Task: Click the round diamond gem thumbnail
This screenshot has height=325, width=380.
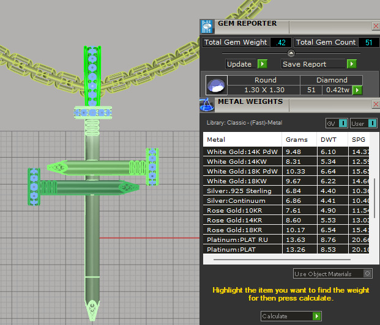Action: [217, 85]
